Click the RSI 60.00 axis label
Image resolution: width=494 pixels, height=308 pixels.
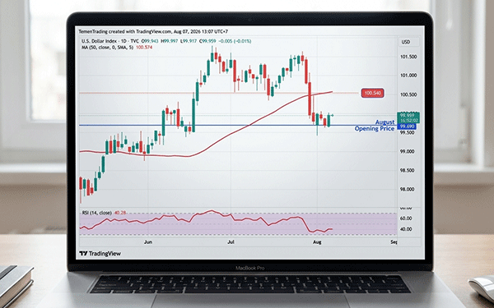tap(406, 218)
